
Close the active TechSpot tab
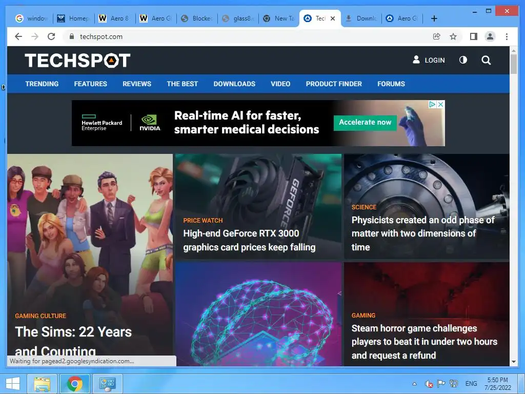332,18
